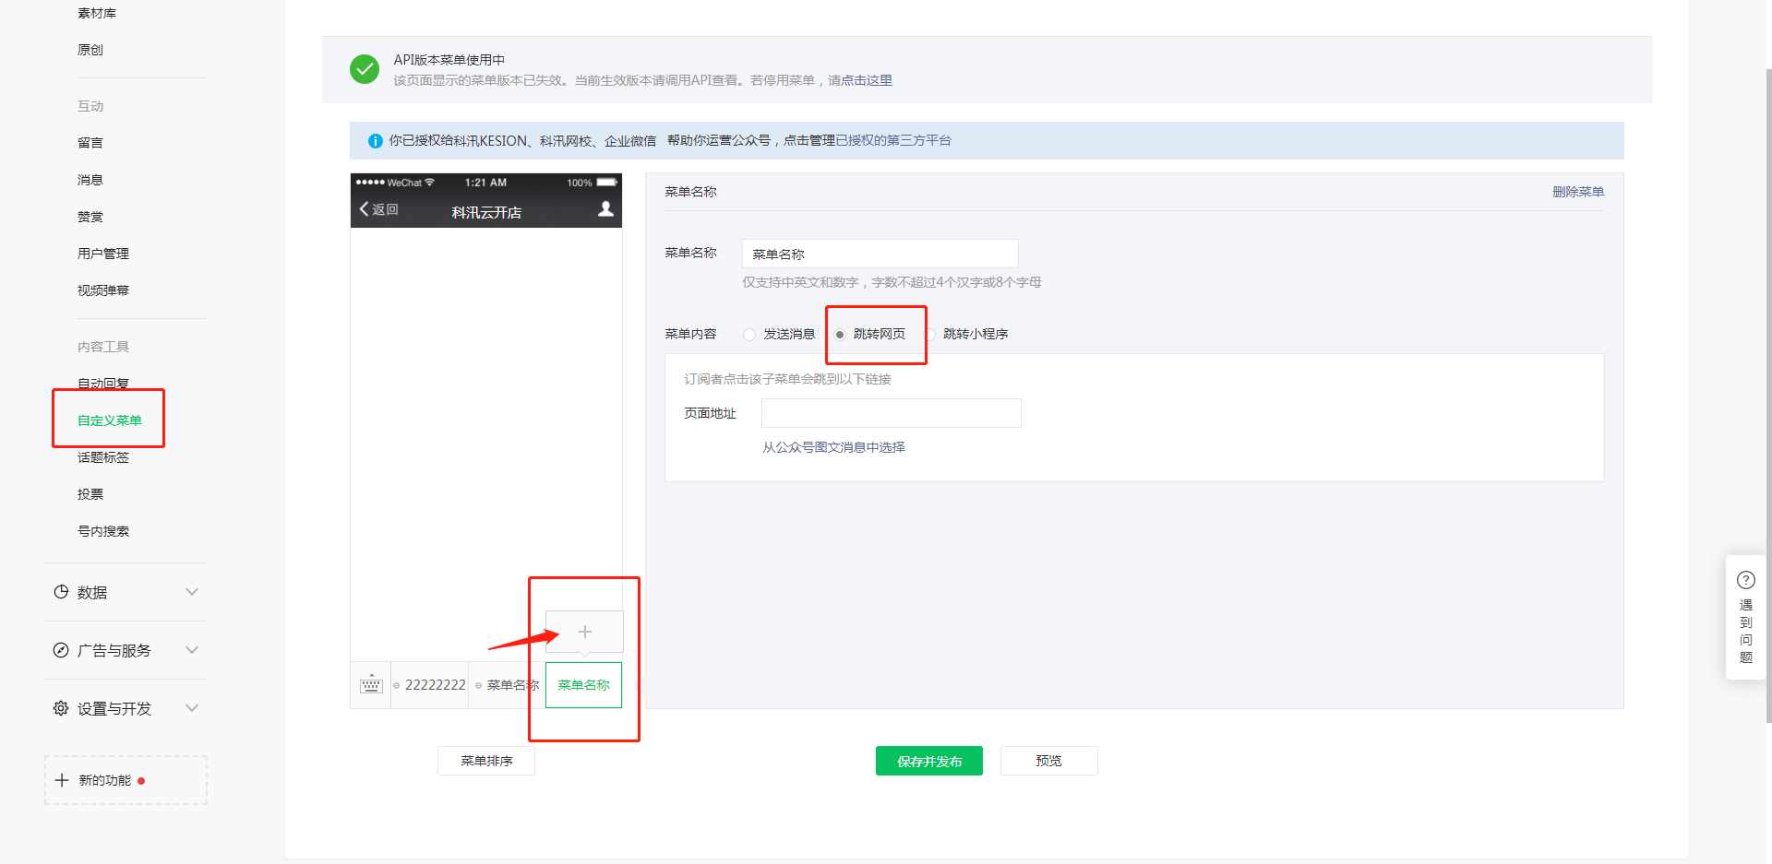Select the 跳转网页 radio option

point(838,334)
